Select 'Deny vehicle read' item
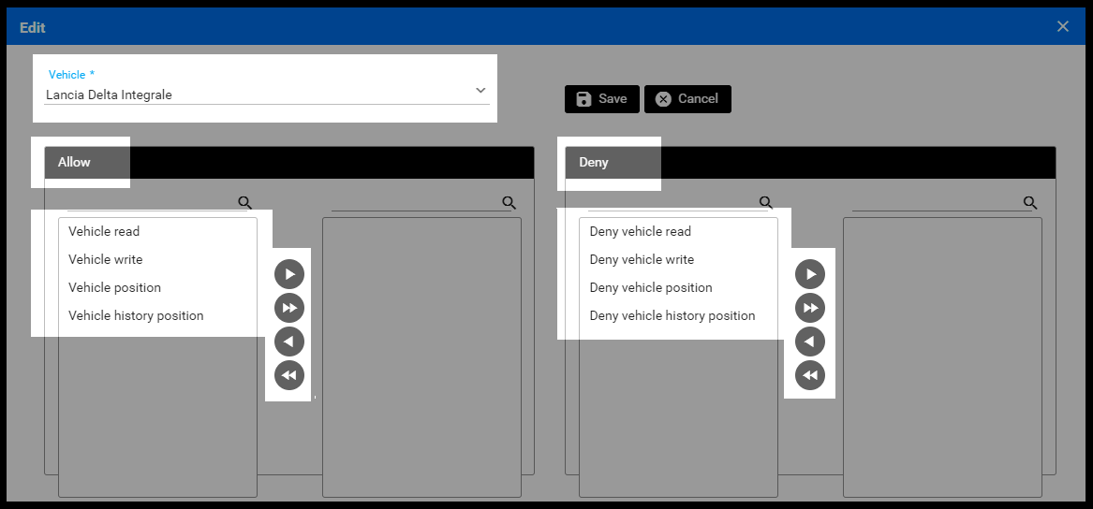 (x=640, y=231)
